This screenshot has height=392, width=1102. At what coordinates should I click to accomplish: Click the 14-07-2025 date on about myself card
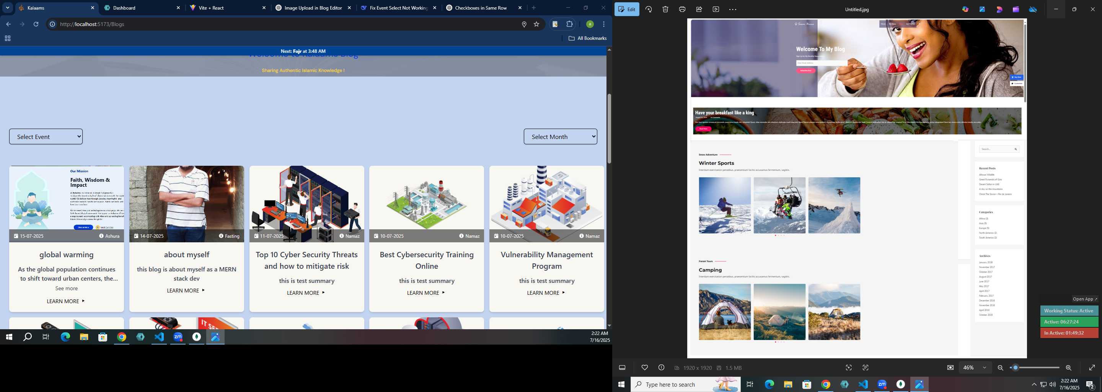148,236
